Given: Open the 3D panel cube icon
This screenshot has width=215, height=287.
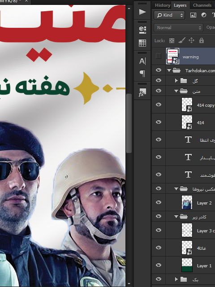Looking at the screenshot, I should (142, 30).
